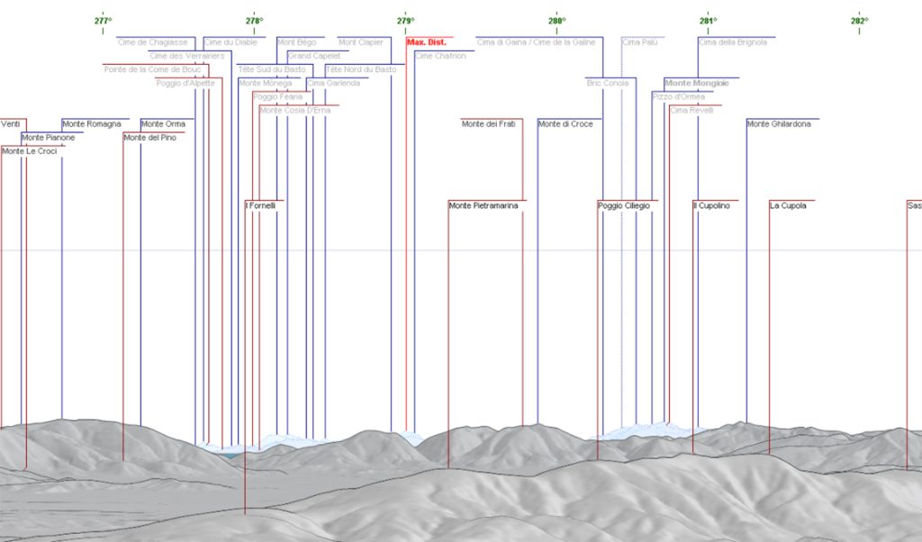Viewport: 922px width, 542px height.
Task: Select the La Cupola label
Action: (788, 206)
